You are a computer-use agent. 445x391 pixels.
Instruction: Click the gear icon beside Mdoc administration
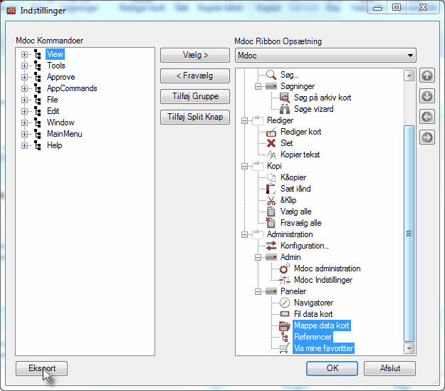pos(284,269)
